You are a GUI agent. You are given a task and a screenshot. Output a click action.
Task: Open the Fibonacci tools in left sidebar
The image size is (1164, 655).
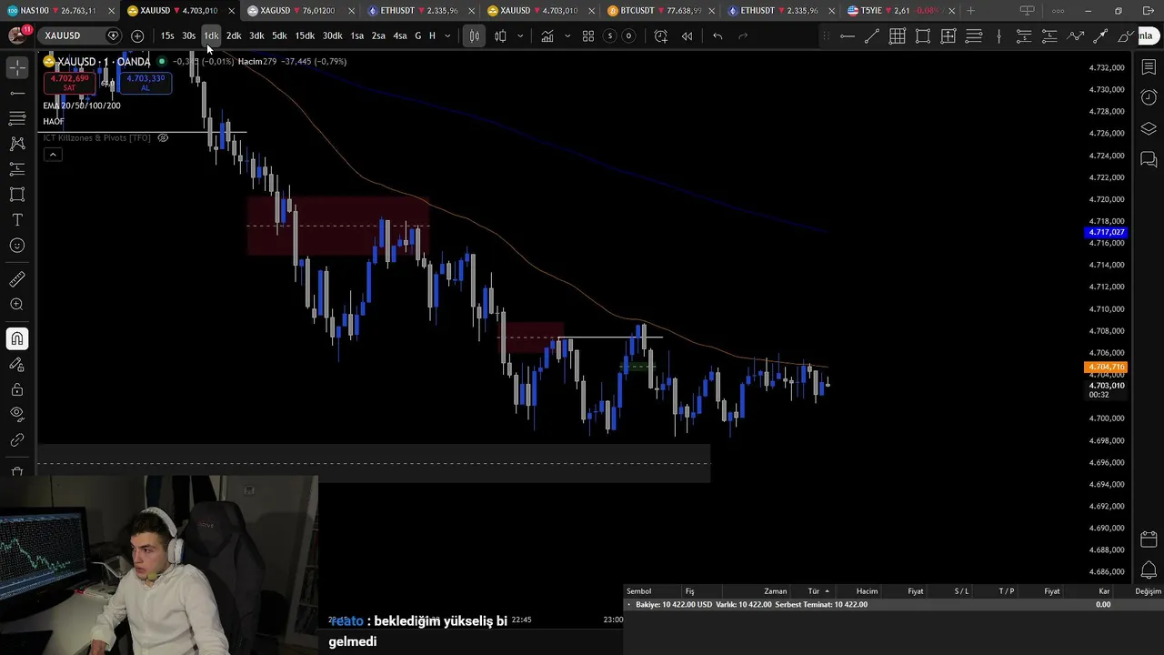click(x=17, y=118)
